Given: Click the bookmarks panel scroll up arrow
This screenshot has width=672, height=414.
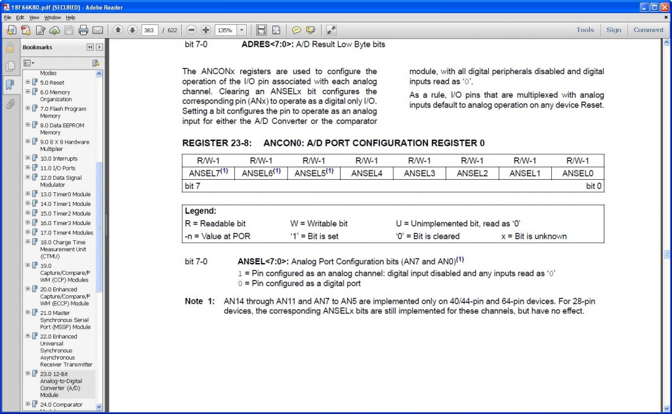Looking at the screenshot, I should (99, 73).
